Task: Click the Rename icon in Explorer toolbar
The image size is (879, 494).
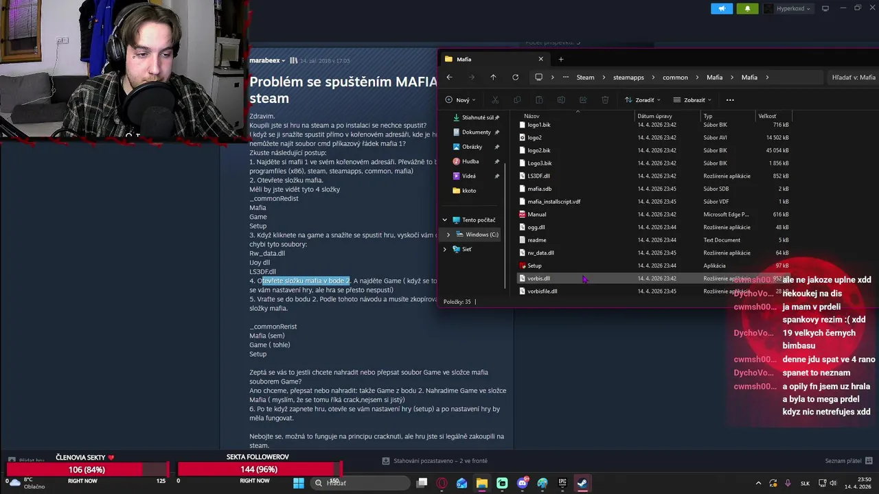Action: [x=561, y=100]
